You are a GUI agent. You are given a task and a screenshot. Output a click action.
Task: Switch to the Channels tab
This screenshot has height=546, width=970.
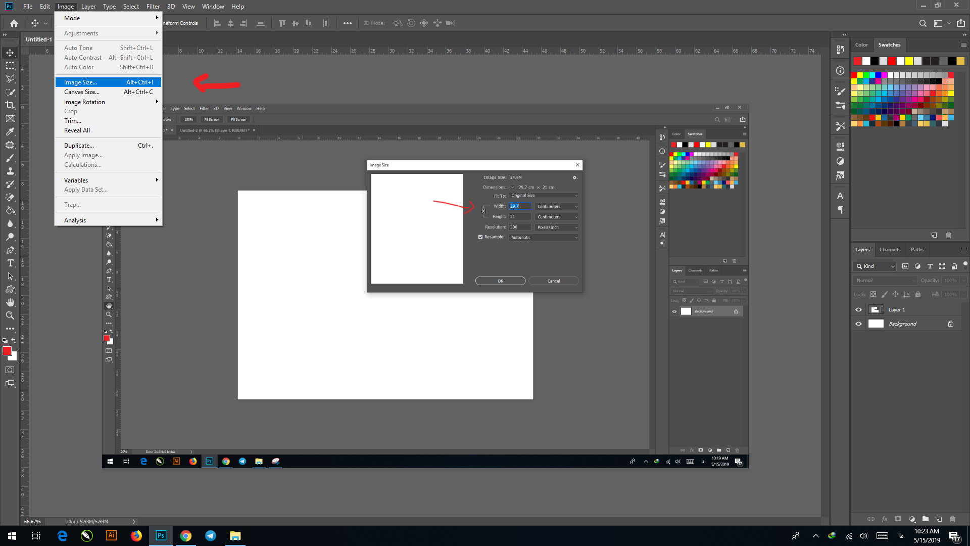point(890,250)
